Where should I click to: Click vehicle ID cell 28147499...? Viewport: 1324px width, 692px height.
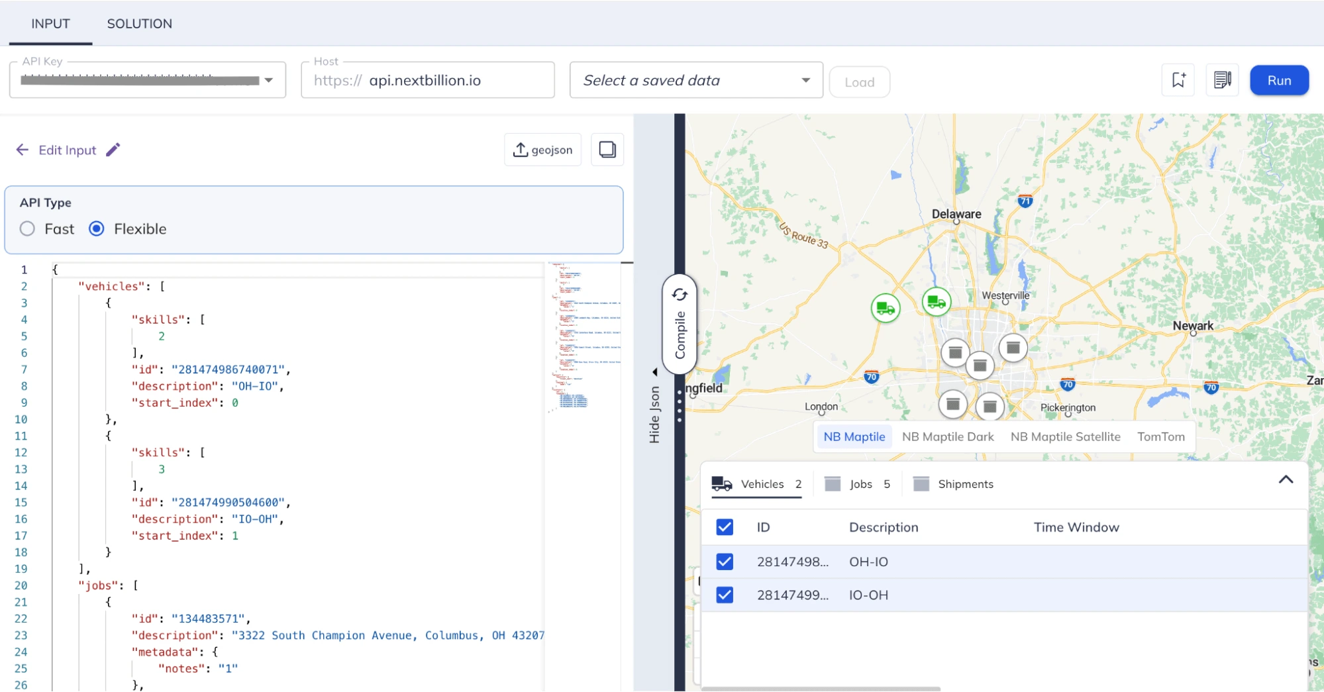[x=793, y=595]
